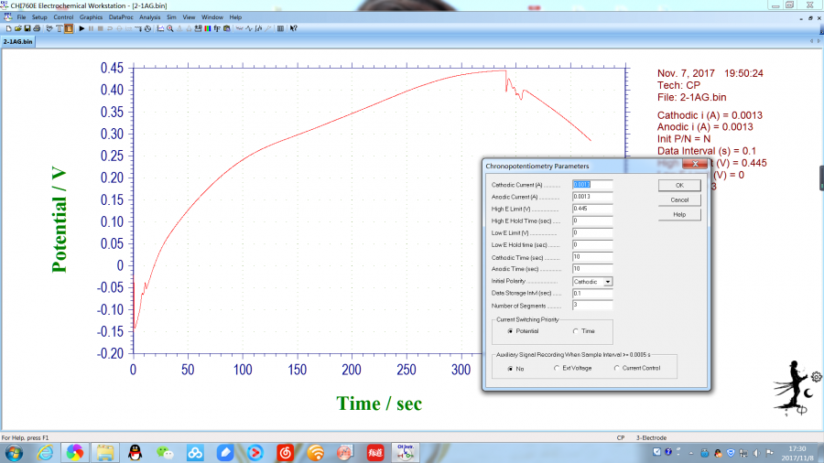Click the Present Data Plot graph icon
The height and width of the screenshot is (463, 824).
pos(160,28)
